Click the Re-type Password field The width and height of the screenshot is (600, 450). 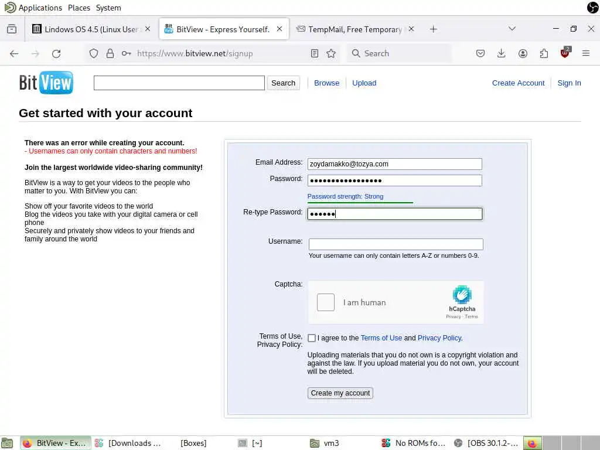pos(394,214)
